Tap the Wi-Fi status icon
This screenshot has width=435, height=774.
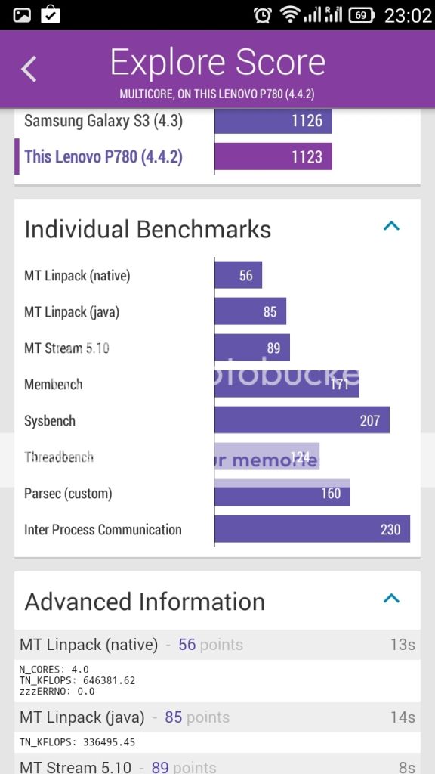pyautogui.click(x=290, y=14)
